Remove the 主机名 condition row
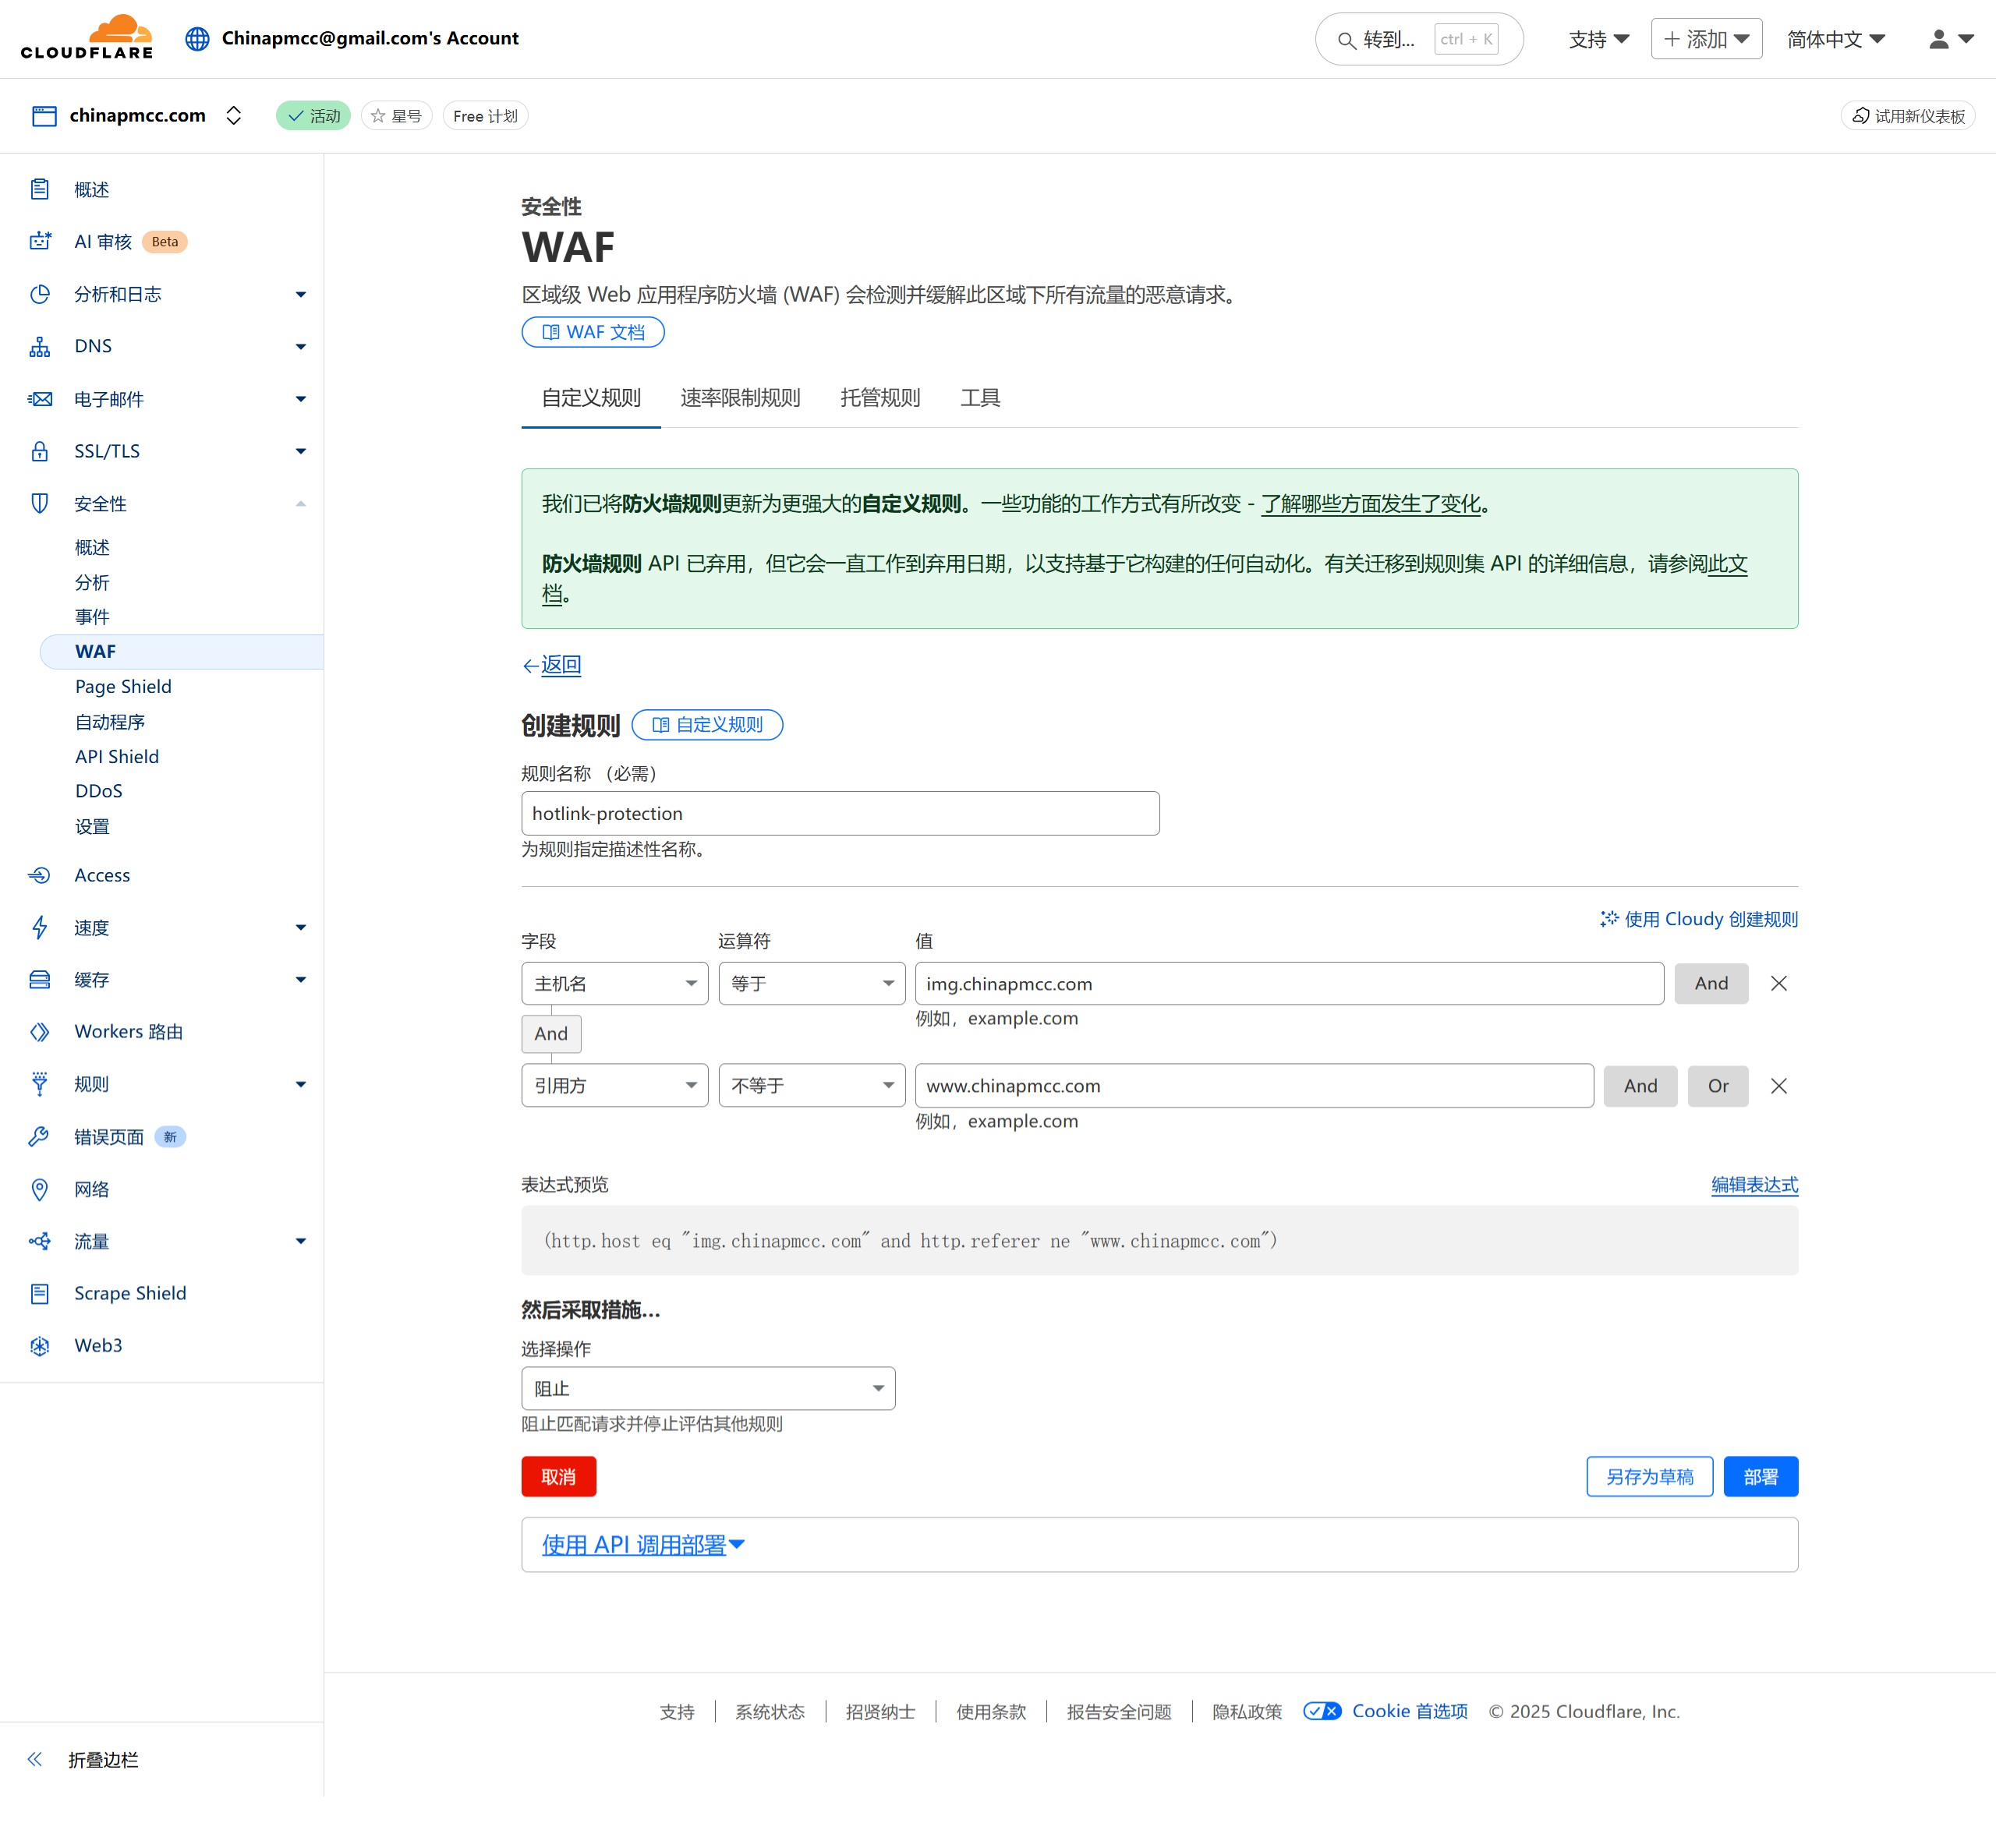1996x1848 pixels. [1778, 983]
